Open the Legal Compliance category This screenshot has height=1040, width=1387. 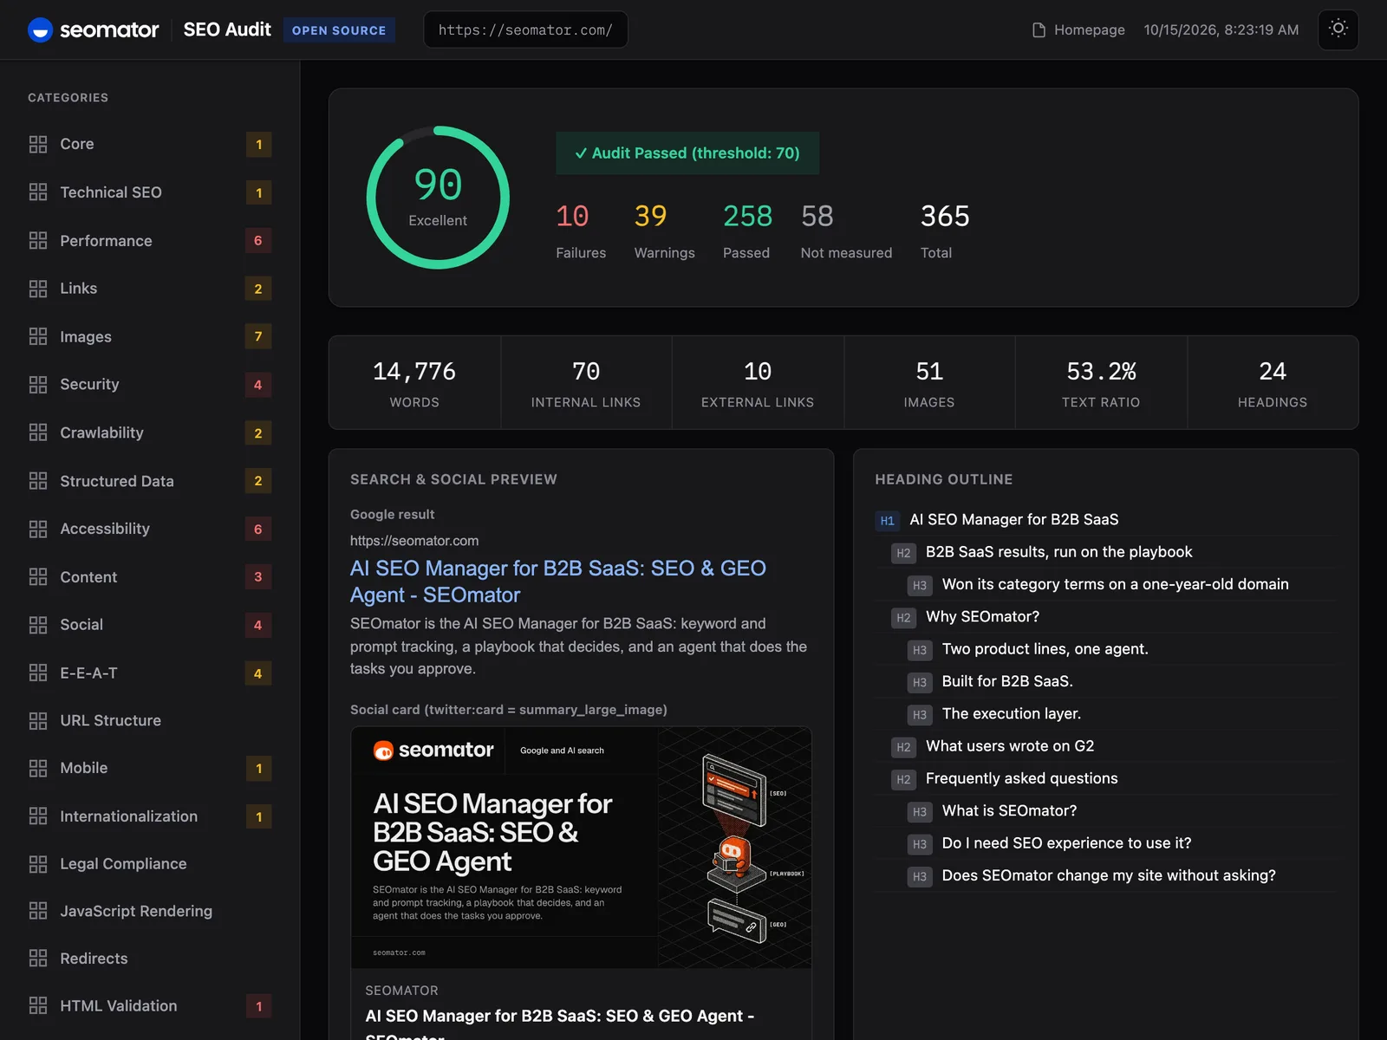click(x=150, y=864)
